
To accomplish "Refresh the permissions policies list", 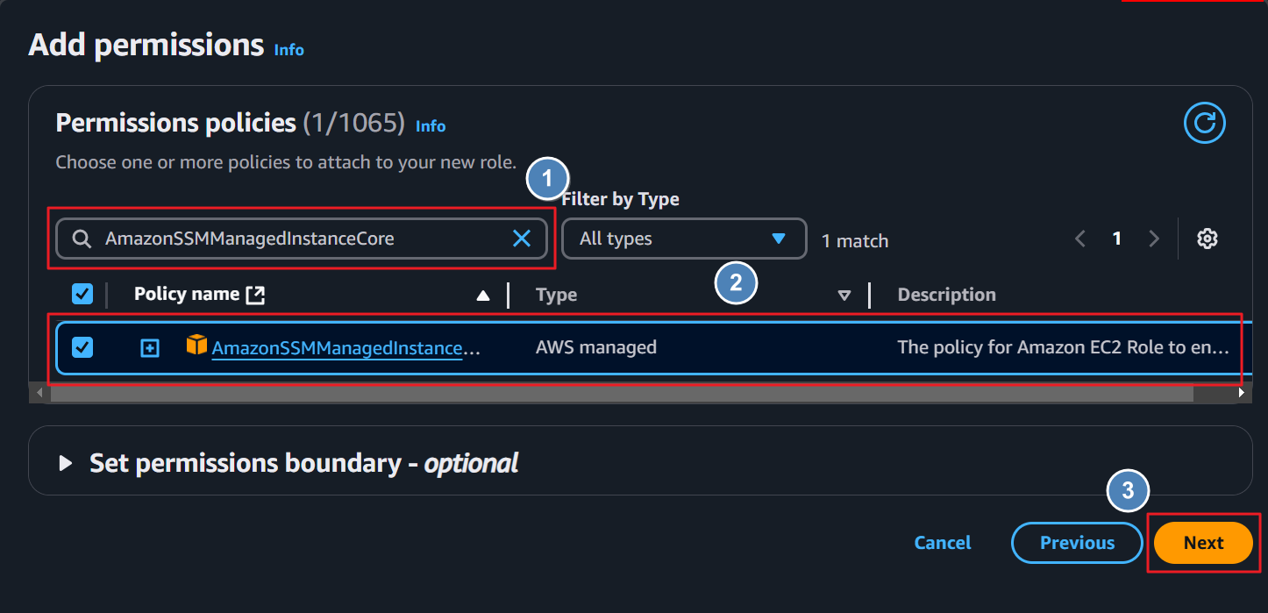I will pyautogui.click(x=1204, y=123).
